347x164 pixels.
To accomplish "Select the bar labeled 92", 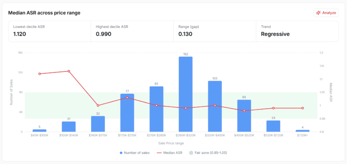I will [x=156, y=109].
